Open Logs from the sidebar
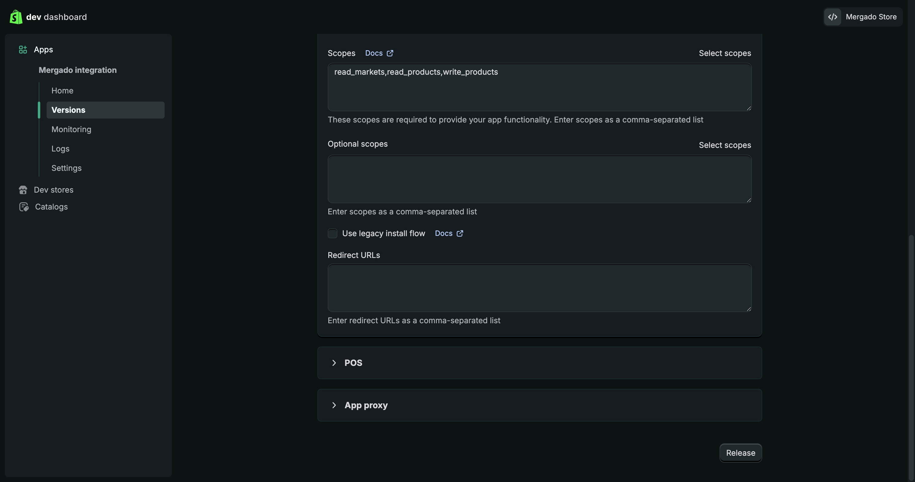This screenshot has width=915, height=482. click(61, 149)
